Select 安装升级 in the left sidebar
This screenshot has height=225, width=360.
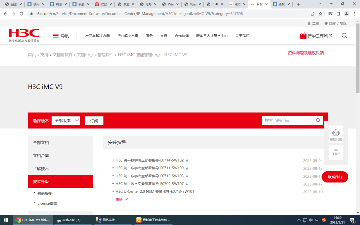click(60, 181)
